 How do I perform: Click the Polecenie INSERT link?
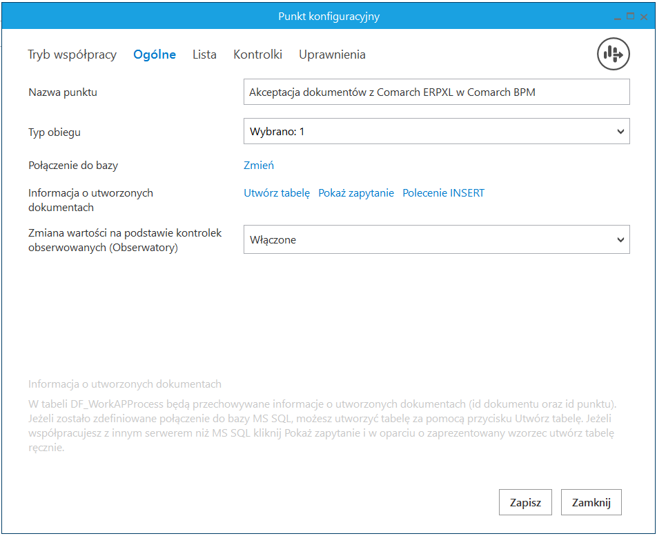(x=444, y=193)
